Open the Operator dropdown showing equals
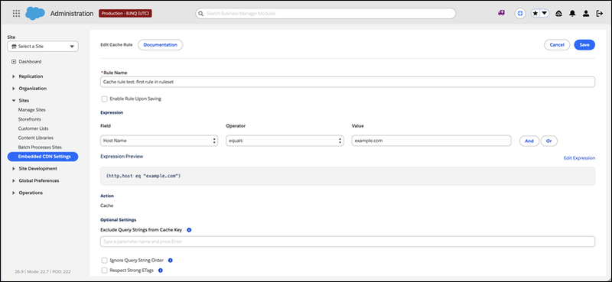 click(x=285, y=141)
